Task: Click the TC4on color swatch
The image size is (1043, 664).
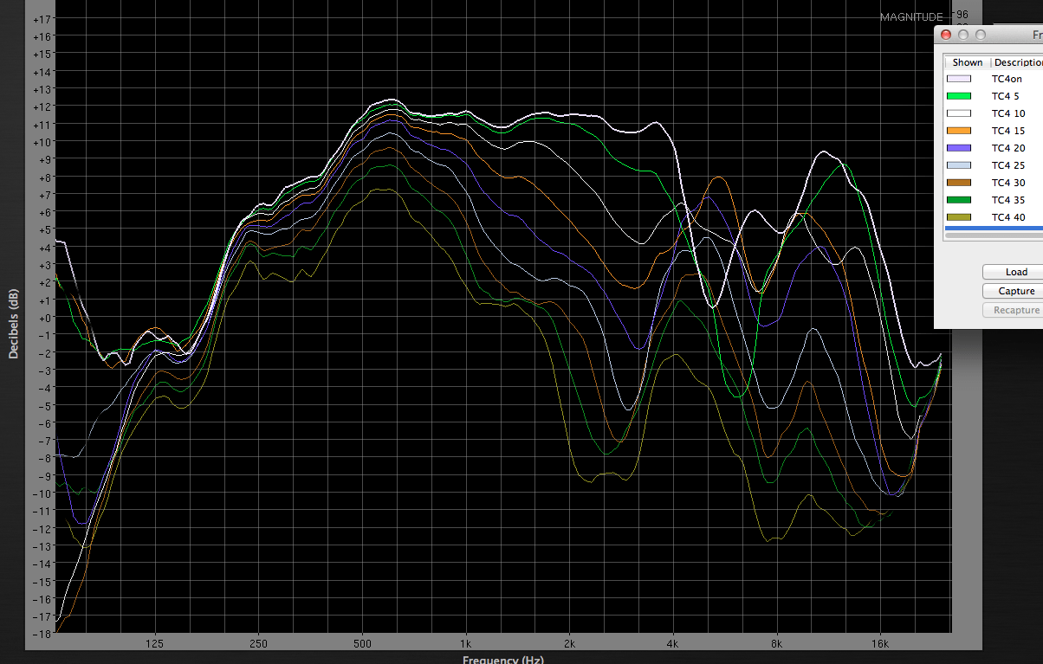Action: coord(959,79)
